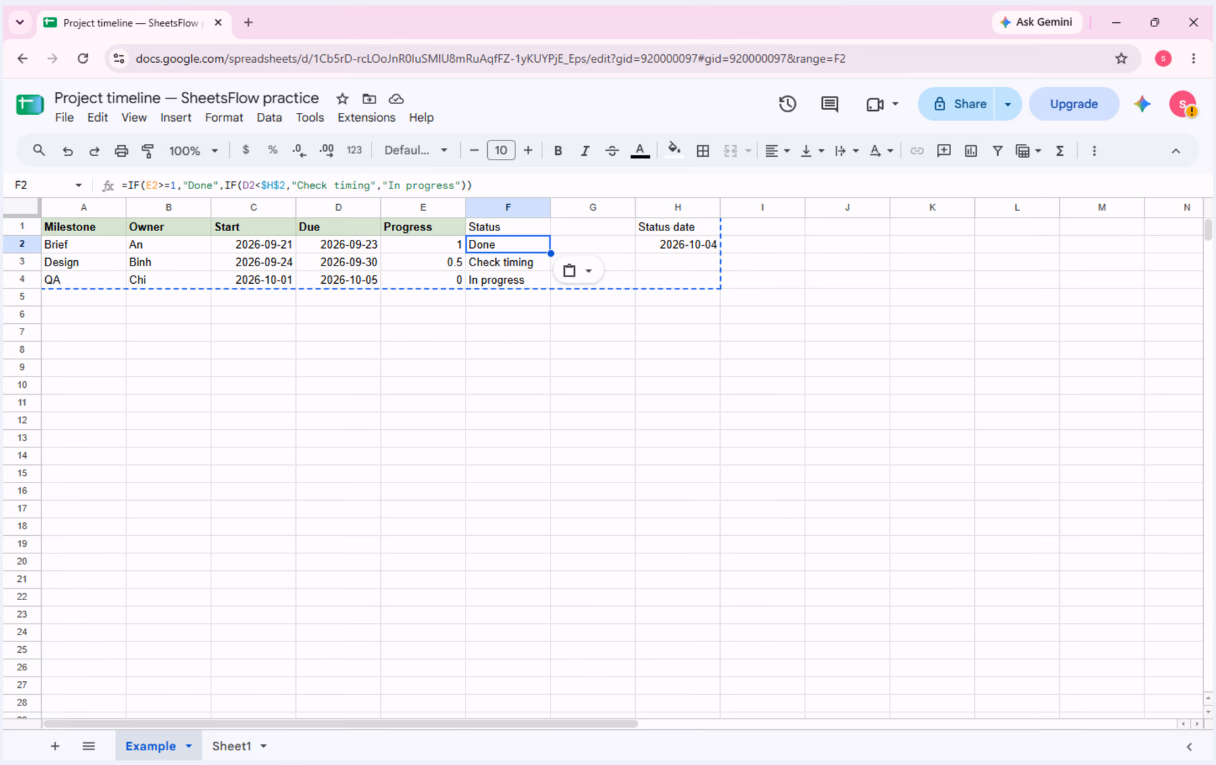Toggle bold formatting
This screenshot has width=1216, height=765.
558,151
